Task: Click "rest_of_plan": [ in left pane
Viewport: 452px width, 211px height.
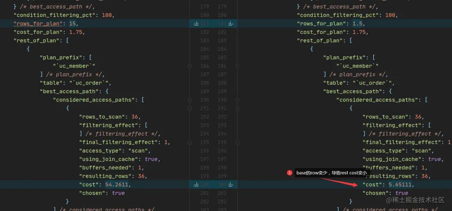Action: click(x=41, y=40)
